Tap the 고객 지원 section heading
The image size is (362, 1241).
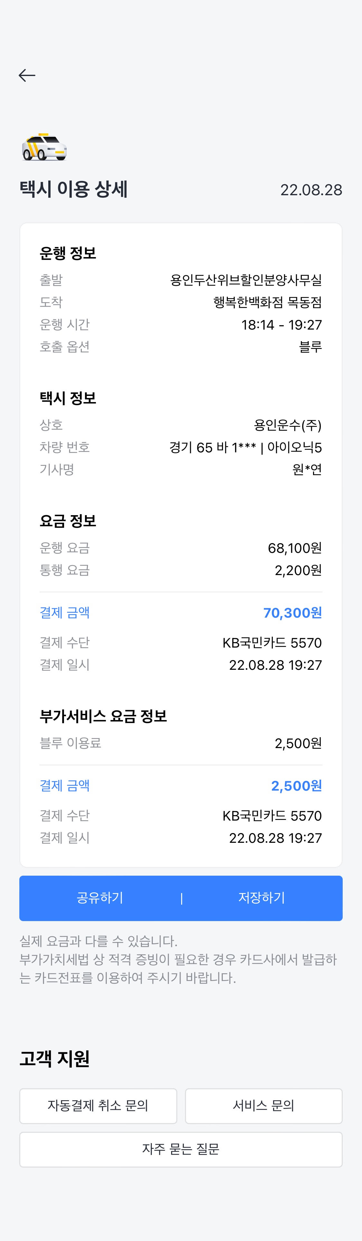tap(54, 1058)
